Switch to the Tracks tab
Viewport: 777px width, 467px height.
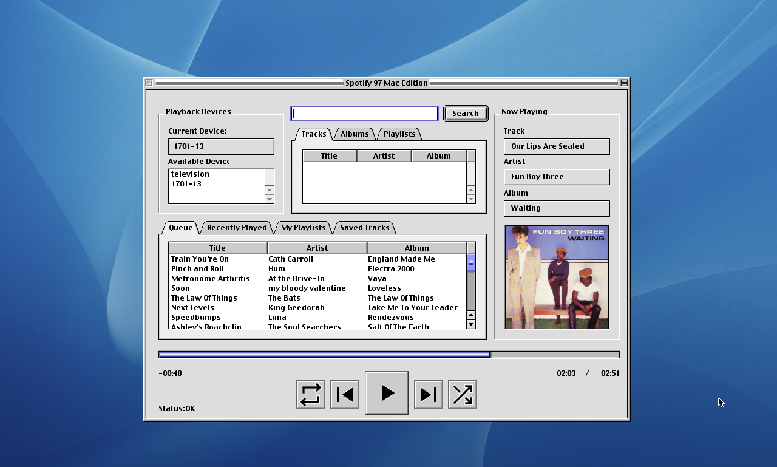click(x=314, y=134)
